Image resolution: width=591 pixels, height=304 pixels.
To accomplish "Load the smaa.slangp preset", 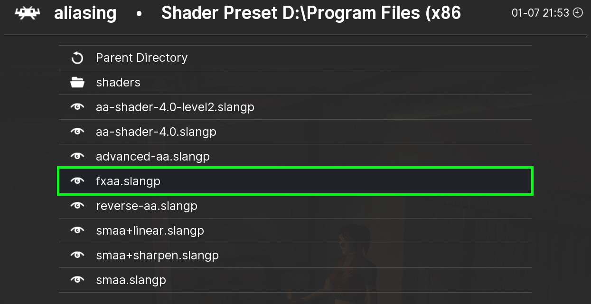I will click(131, 280).
